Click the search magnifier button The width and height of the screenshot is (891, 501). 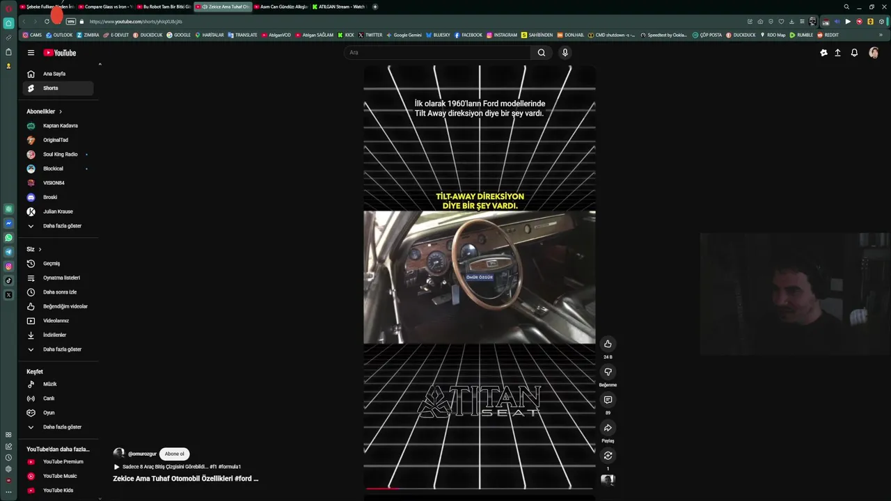click(x=542, y=53)
